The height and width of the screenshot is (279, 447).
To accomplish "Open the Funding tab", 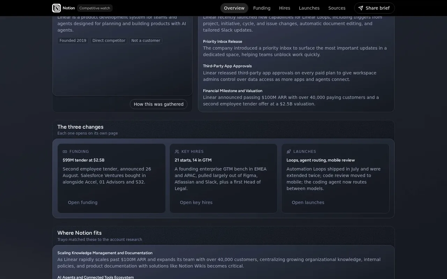I will tap(262, 8).
